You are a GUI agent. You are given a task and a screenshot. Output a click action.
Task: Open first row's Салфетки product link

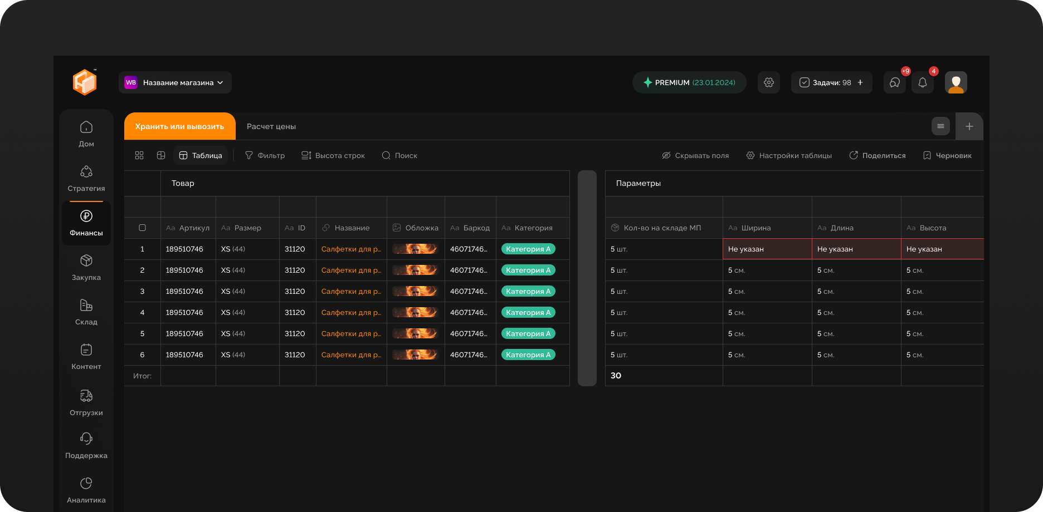pos(351,249)
